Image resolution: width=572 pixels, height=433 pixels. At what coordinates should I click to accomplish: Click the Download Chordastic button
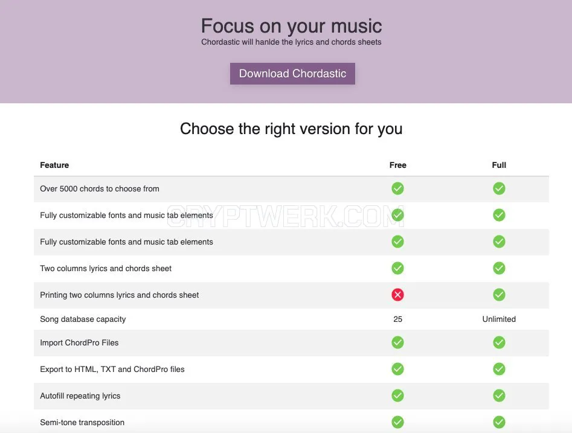coord(292,73)
